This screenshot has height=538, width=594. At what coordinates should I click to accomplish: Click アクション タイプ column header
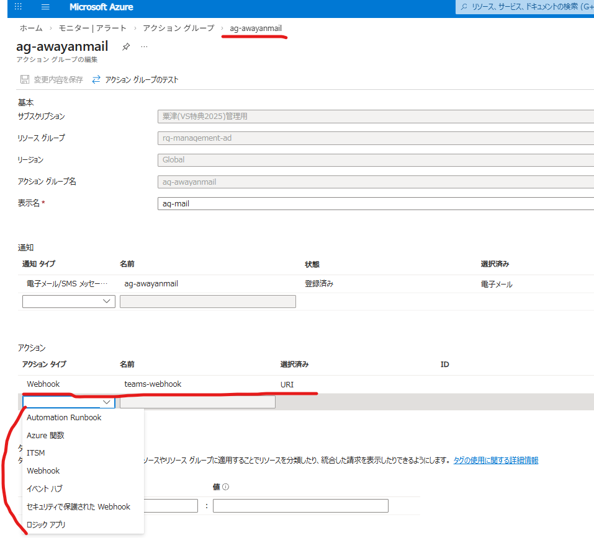click(x=44, y=364)
